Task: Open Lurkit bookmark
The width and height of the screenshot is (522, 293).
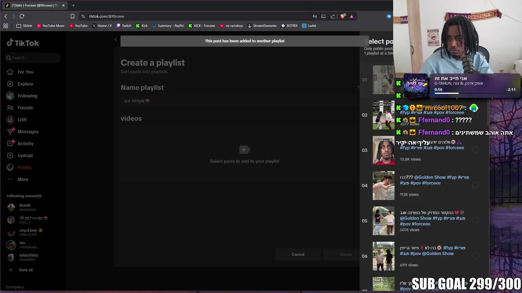Action: (x=309, y=26)
